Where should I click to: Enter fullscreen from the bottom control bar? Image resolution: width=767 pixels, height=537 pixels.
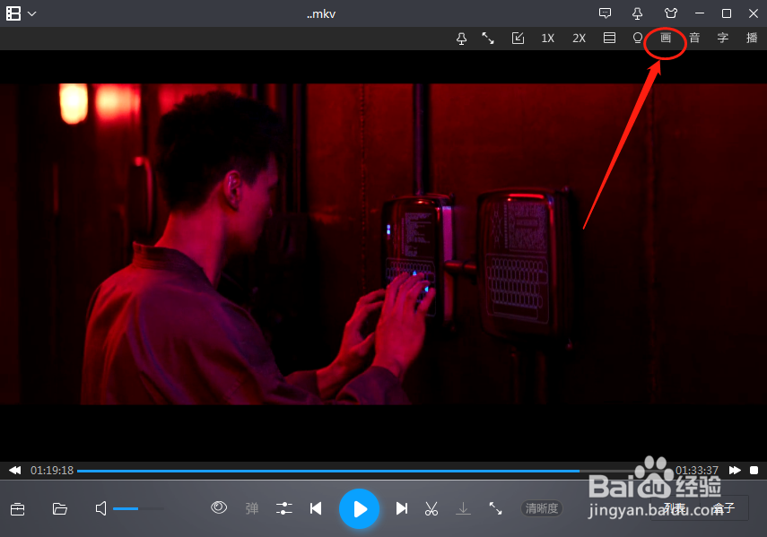[495, 508]
